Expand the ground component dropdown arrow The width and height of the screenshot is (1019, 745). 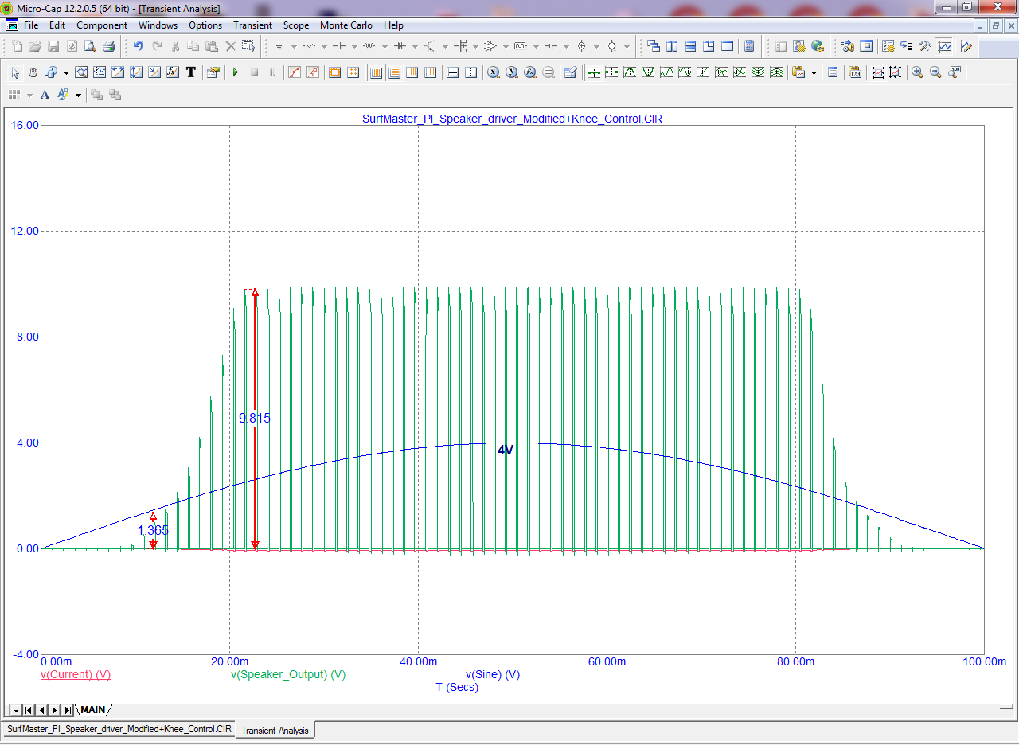(293, 46)
